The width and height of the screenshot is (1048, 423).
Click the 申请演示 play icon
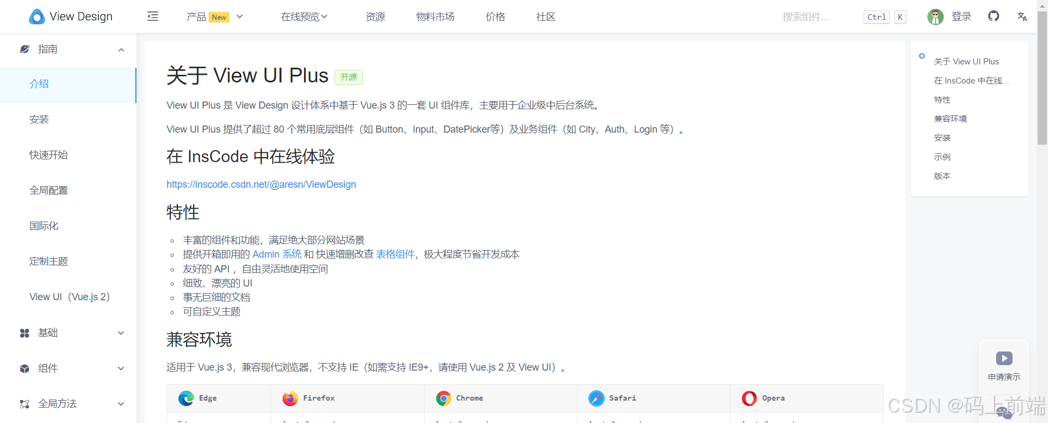(1004, 359)
